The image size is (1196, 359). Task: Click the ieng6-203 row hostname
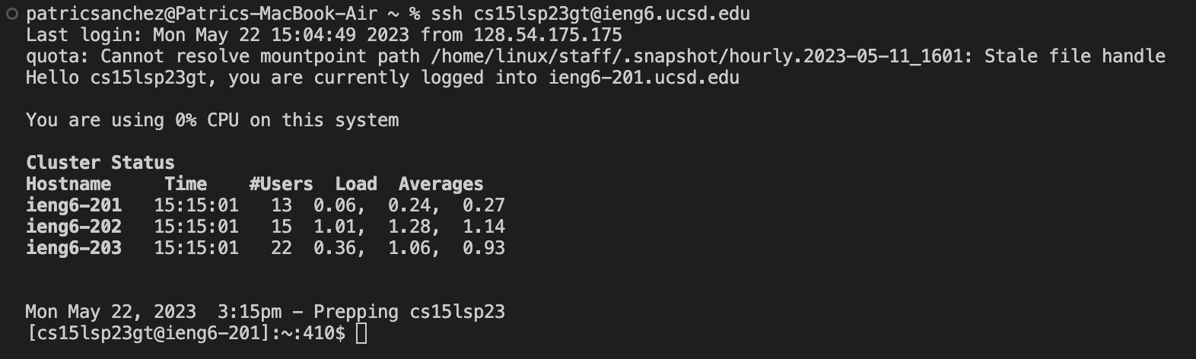point(74,248)
